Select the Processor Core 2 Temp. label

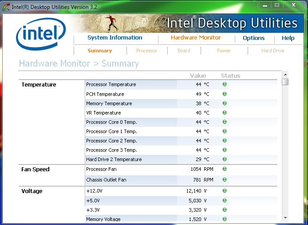coord(111,141)
